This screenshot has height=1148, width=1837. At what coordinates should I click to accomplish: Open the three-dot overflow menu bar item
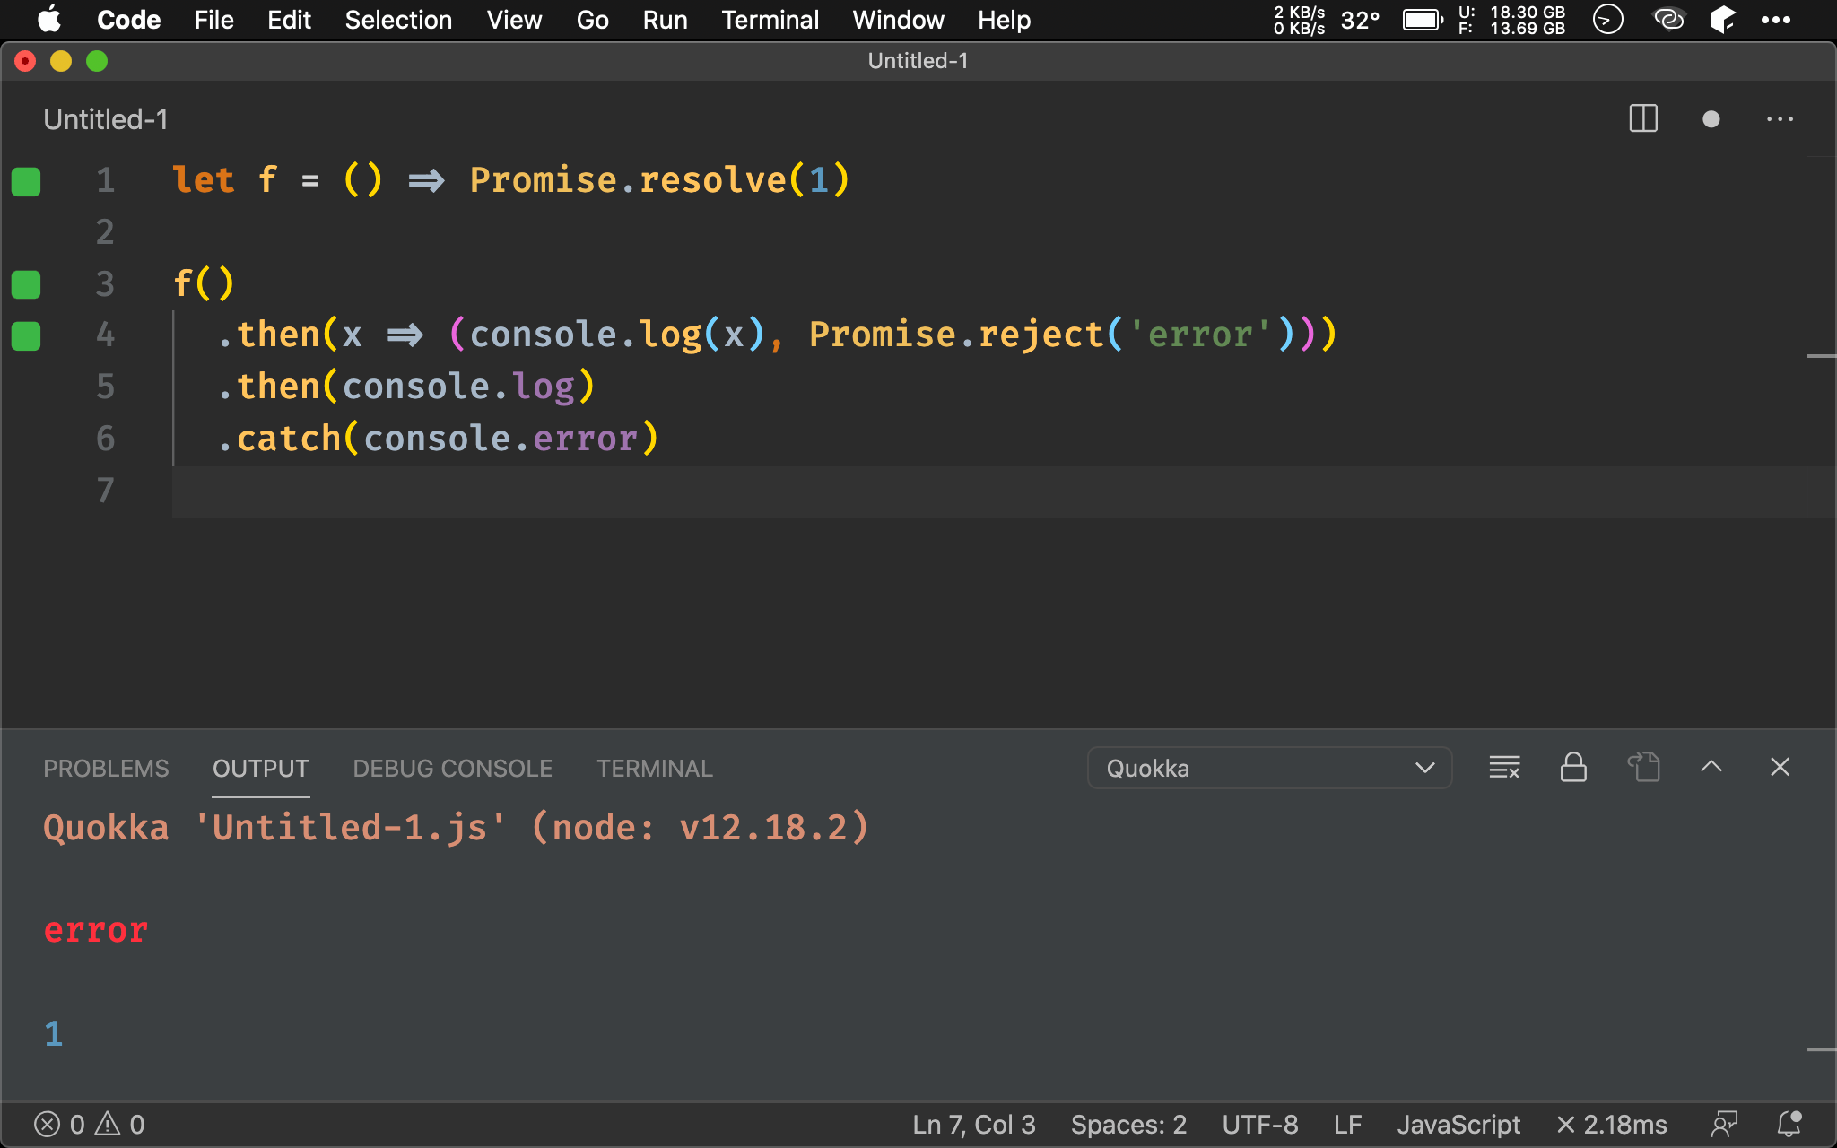click(1775, 20)
